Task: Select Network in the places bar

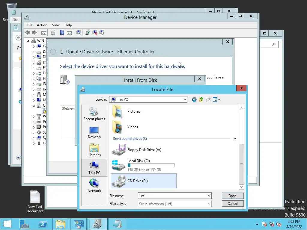Action: (x=94, y=186)
